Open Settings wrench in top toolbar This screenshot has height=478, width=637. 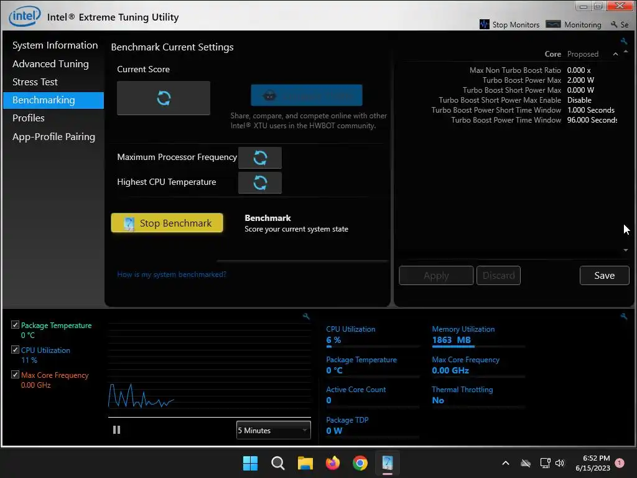(620, 24)
